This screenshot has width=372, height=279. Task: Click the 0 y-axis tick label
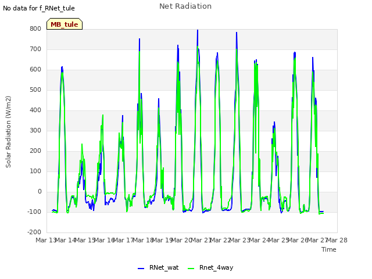pos(40,191)
